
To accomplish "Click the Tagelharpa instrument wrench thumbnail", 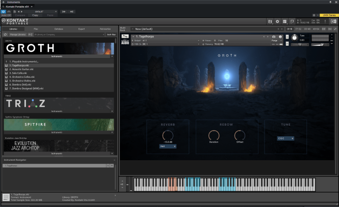I will coord(125,36).
